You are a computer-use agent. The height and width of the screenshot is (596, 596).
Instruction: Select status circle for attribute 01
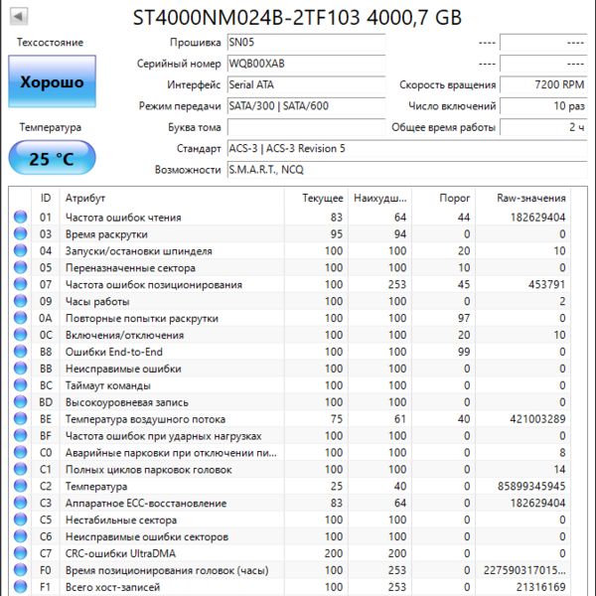pos(21,217)
